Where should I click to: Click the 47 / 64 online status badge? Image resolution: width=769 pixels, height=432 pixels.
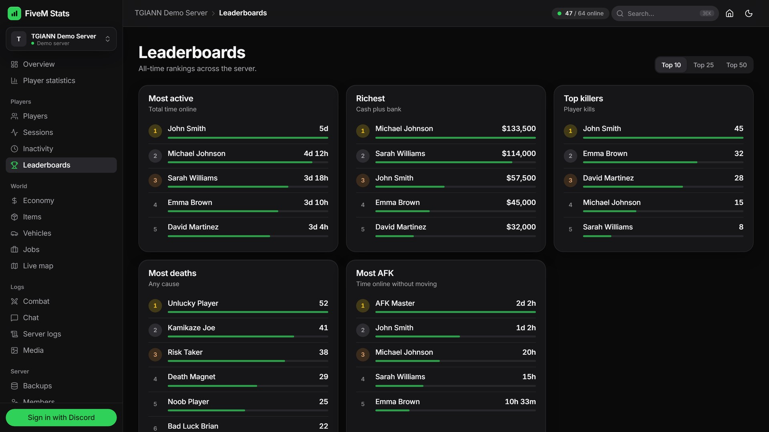point(580,13)
